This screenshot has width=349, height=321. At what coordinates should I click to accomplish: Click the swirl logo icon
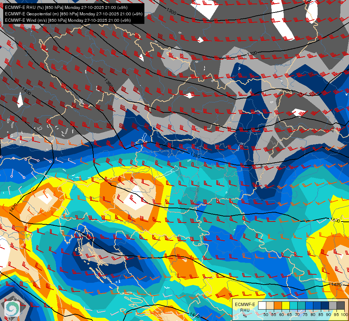tap(12, 309)
